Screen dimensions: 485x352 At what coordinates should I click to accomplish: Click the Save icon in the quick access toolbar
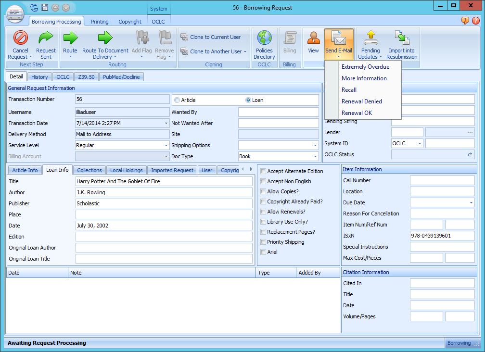[45, 7]
